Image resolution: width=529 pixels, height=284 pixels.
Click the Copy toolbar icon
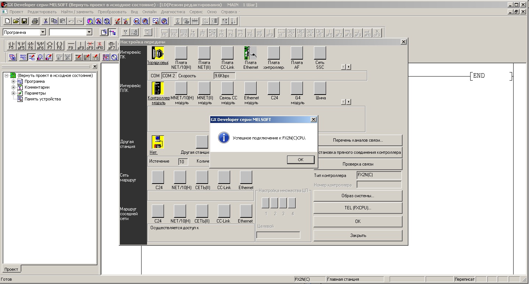(54, 21)
